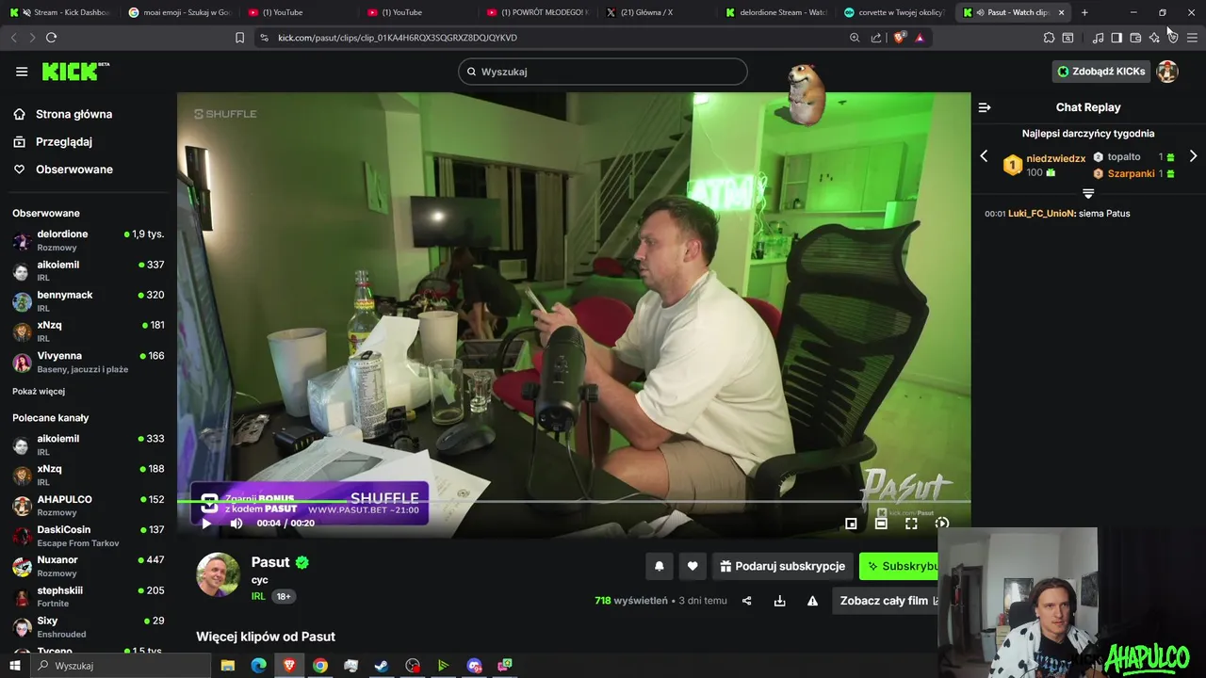The height and width of the screenshot is (678, 1206).
Task: Open stephskiii recommended channel
Action: pos(89,597)
